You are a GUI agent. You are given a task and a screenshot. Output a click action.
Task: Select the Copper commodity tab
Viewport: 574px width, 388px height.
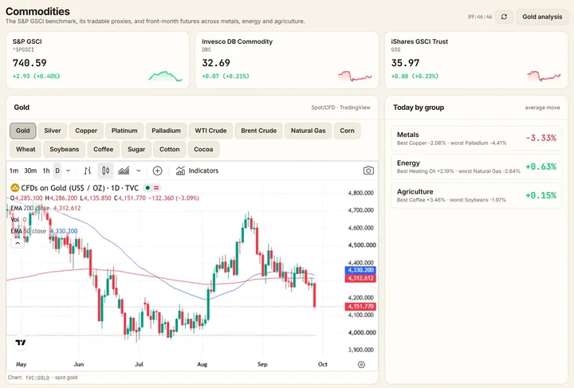click(x=86, y=131)
